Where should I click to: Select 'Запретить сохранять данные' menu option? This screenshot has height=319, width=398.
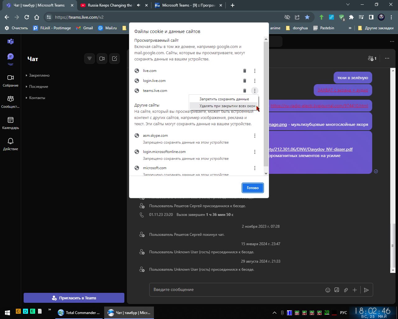224,99
